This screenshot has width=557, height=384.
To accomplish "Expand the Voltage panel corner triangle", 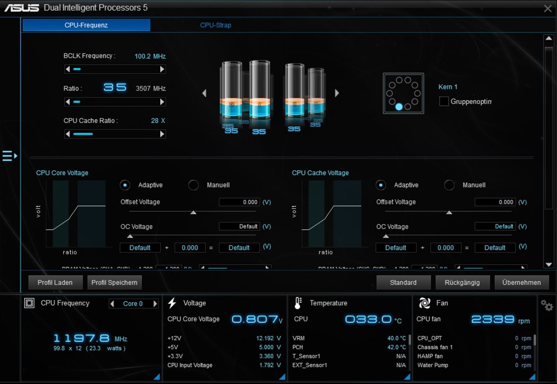I will [x=282, y=377].
